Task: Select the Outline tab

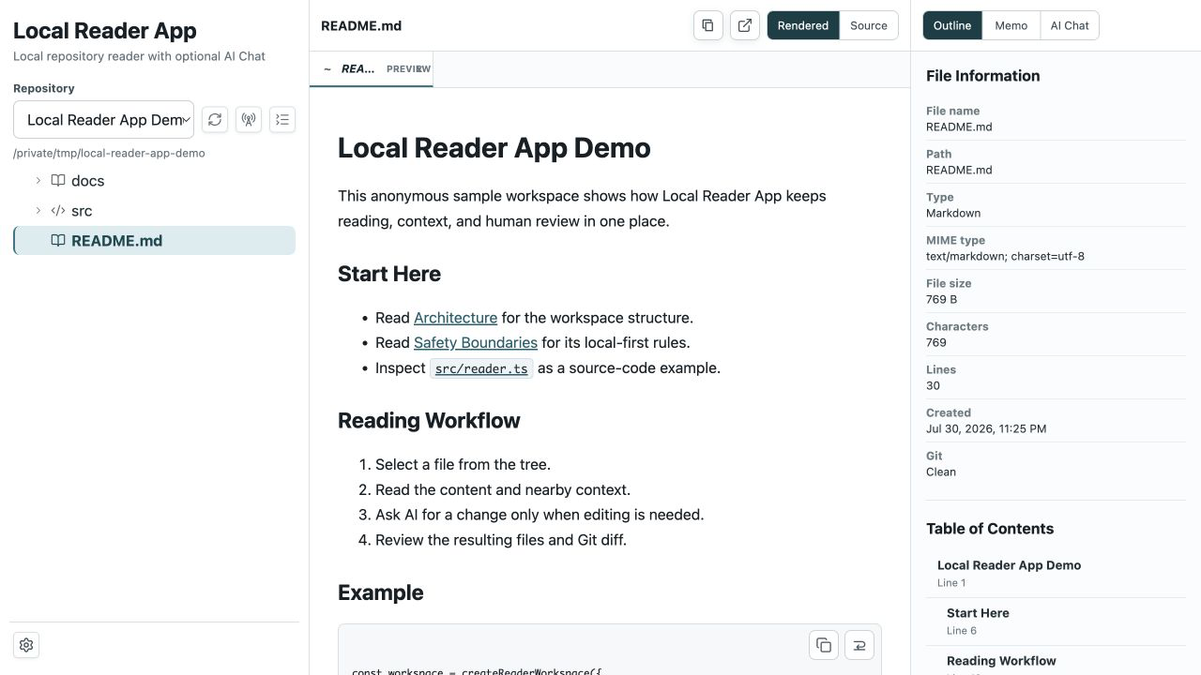Action: [x=952, y=25]
